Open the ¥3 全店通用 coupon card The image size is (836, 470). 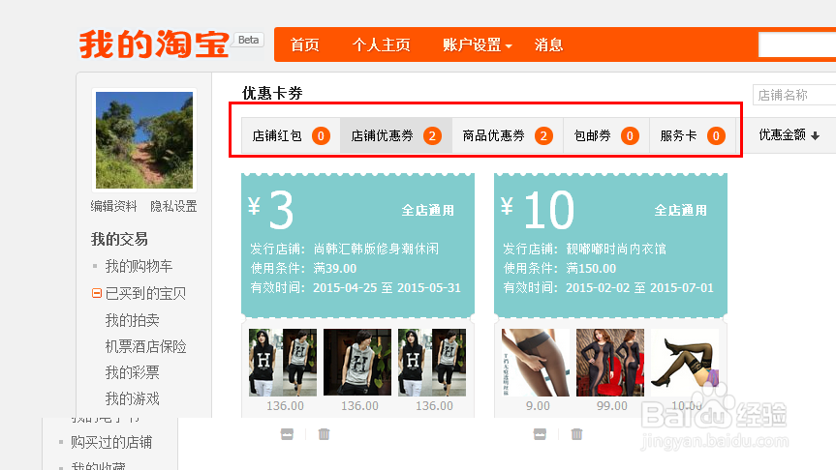click(357, 245)
